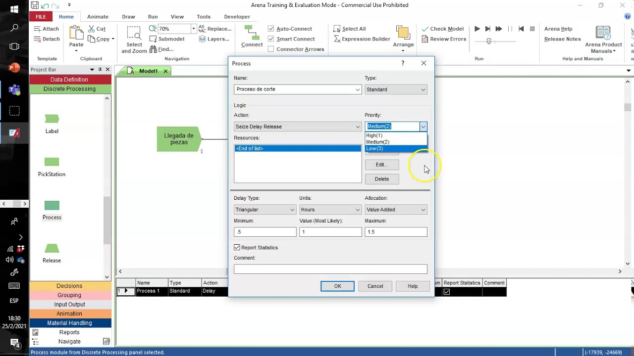Open the Allocation dropdown showing Value Added
The height and width of the screenshot is (356, 634).
[423, 210]
